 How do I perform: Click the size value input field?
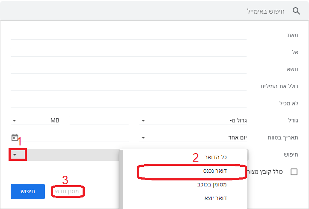coord(99,120)
